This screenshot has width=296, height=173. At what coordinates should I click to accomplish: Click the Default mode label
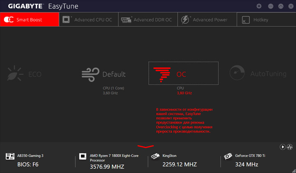point(114,74)
